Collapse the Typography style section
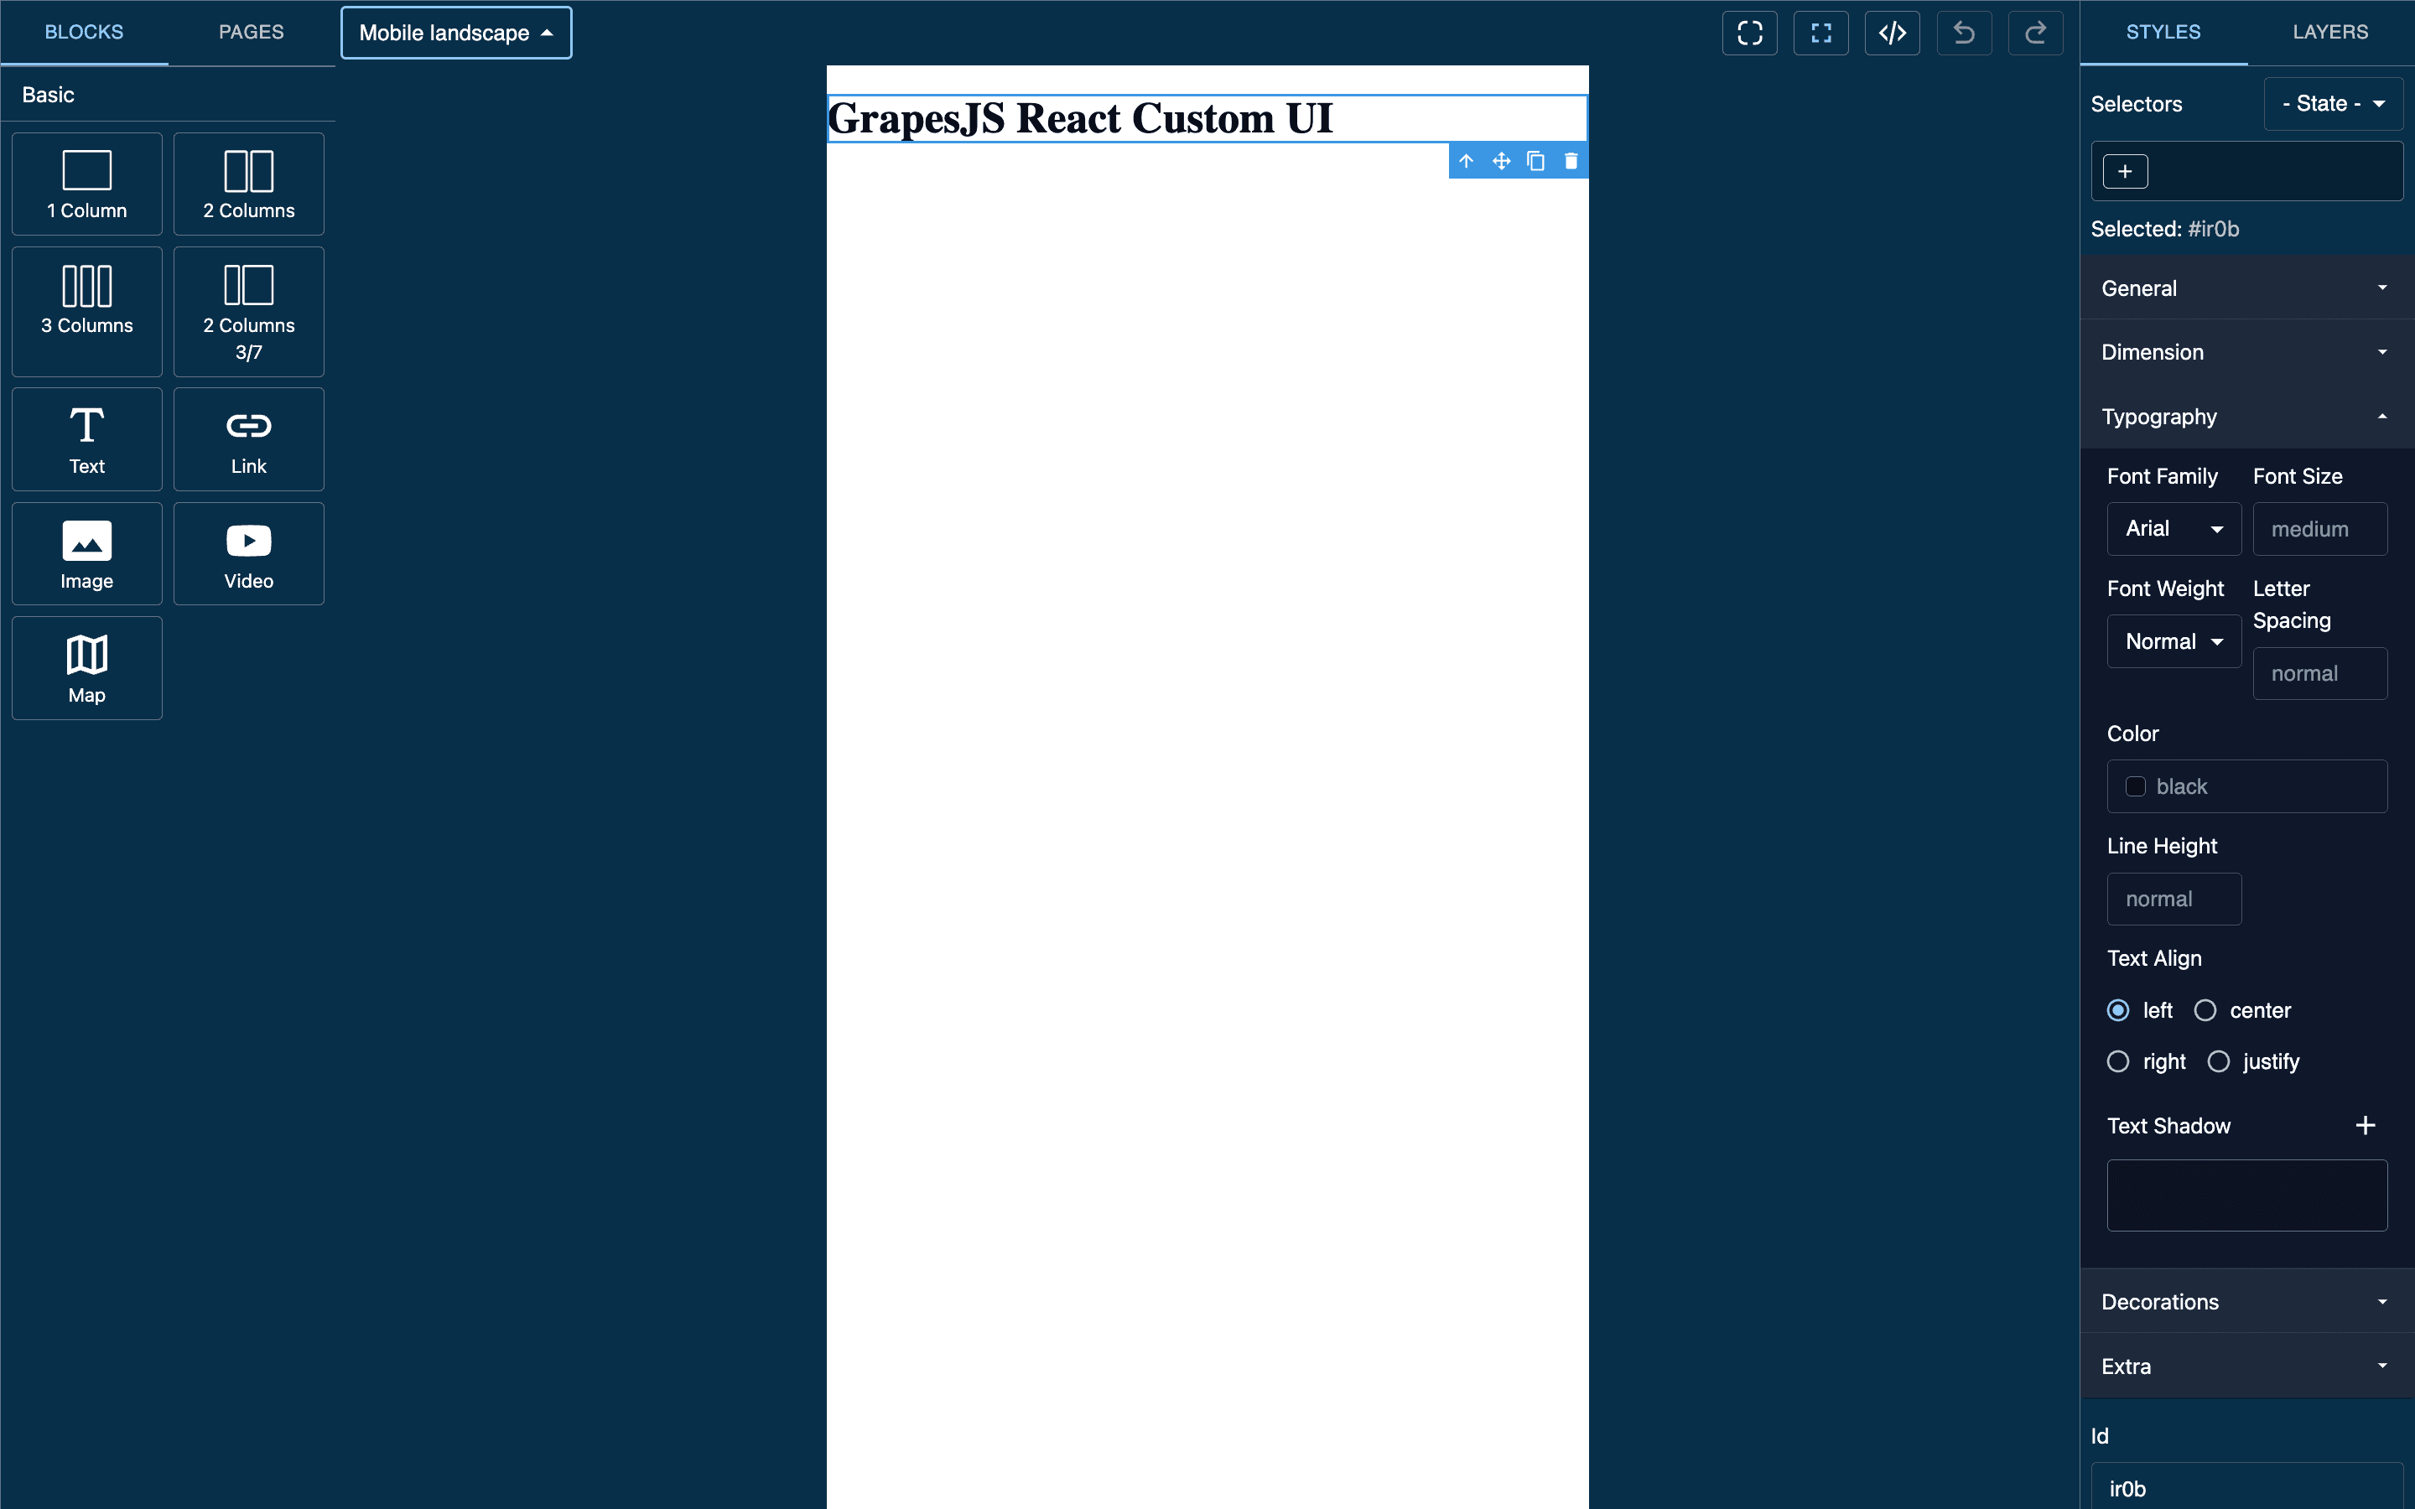Image resolution: width=2415 pixels, height=1509 pixels. coord(2246,416)
